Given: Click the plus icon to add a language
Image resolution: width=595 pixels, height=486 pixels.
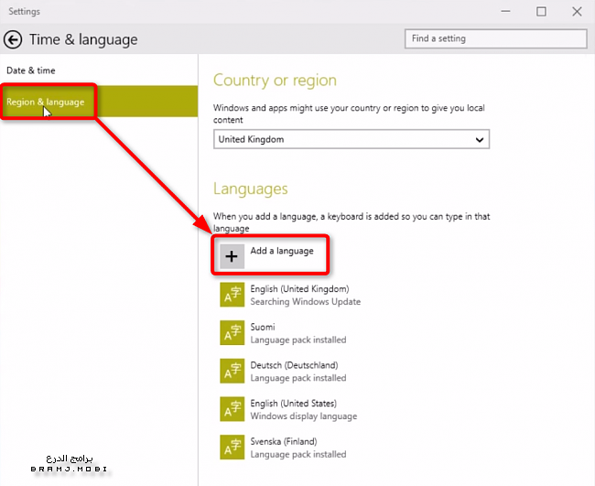Looking at the screenshot, I should click(232, 256).
